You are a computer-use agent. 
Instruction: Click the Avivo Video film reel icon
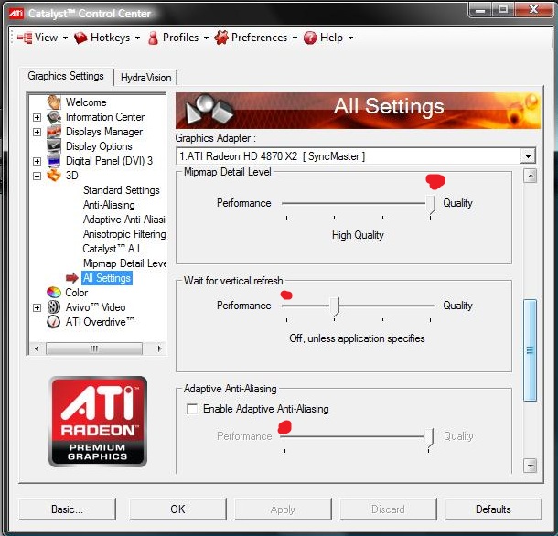[54, 306]
